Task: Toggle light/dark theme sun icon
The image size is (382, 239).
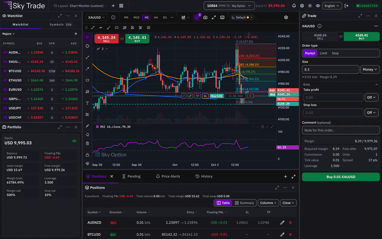Action: point(310,6)
